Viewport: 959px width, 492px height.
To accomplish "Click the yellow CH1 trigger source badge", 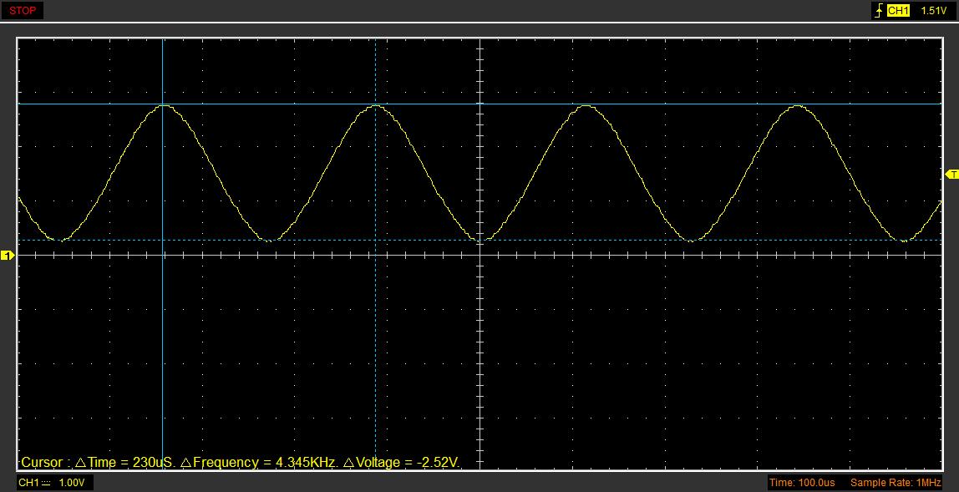I will point(898,11).
